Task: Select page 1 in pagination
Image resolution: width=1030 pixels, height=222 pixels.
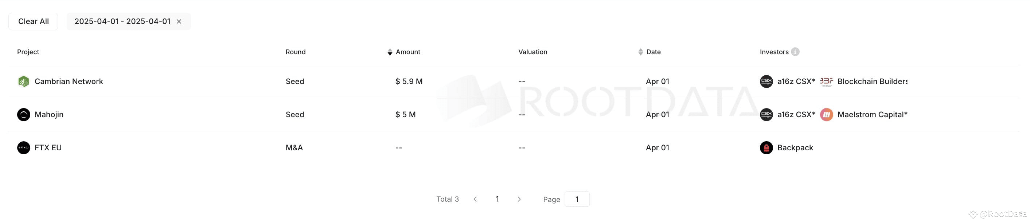Action: (497, 199)
